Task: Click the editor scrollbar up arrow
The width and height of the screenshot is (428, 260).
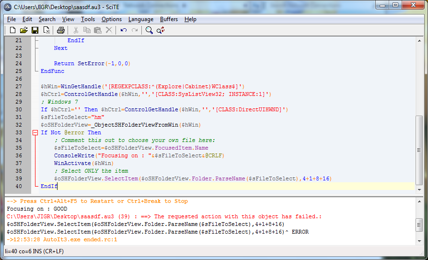Action: [419, 41]
